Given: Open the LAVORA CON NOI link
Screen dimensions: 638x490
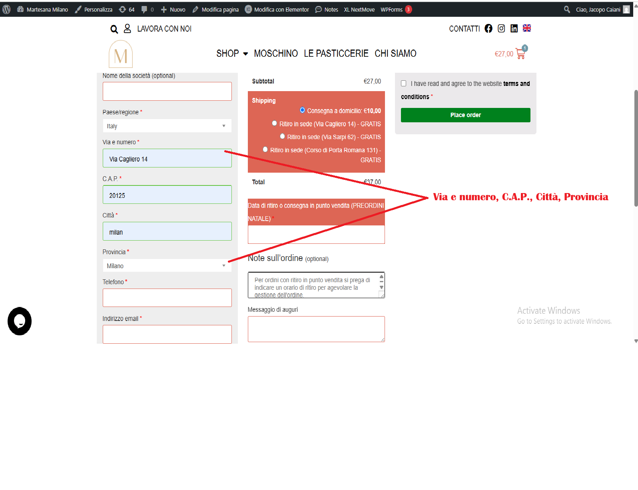Looking at the screenshot, I should [164, 29].
